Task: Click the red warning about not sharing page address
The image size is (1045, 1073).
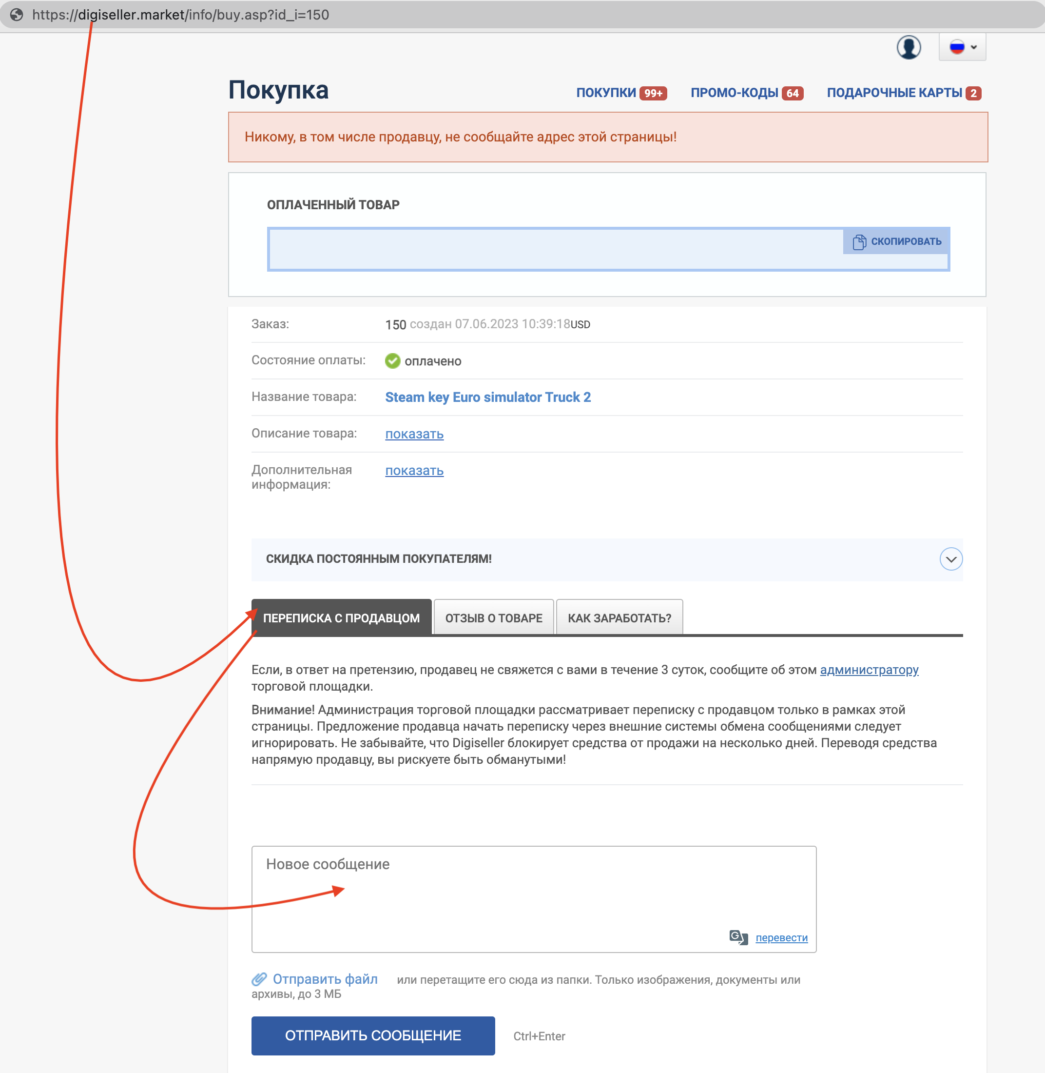Action: coord(608,137)
